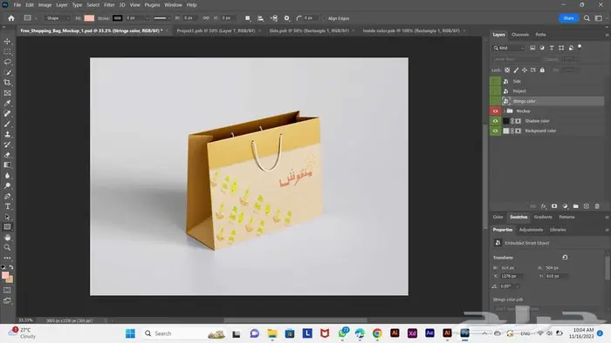
Task: Switch to Project1.psb document tab
Action: click(216, 30)
